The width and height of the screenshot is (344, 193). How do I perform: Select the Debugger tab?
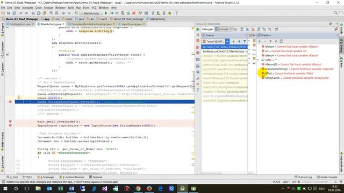coord(207,29)
